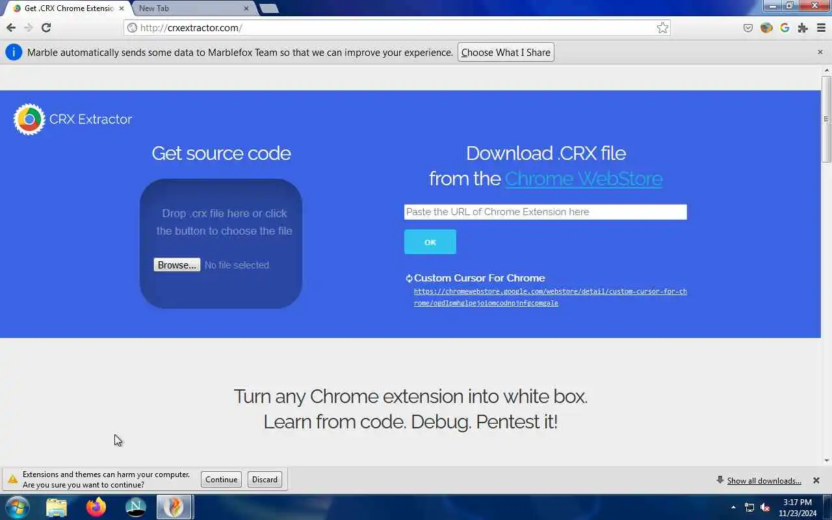The height and width of the screenshot is (520, 832).
Task: Click Show all downloads link
Action: pos(764,481)
